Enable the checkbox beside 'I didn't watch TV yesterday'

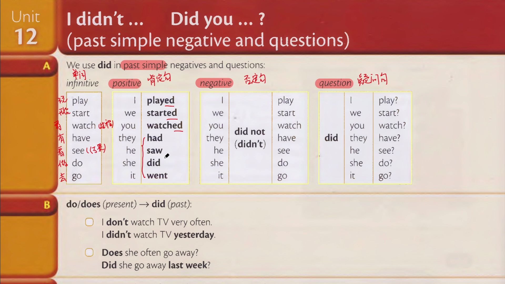[x=90, y=222]
